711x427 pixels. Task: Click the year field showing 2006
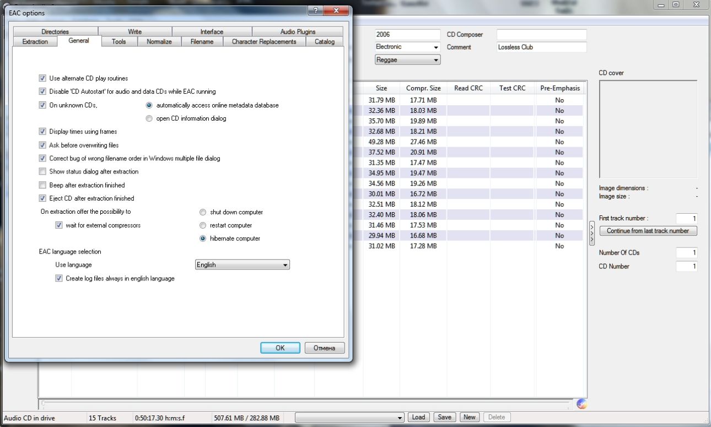(408, 35)
